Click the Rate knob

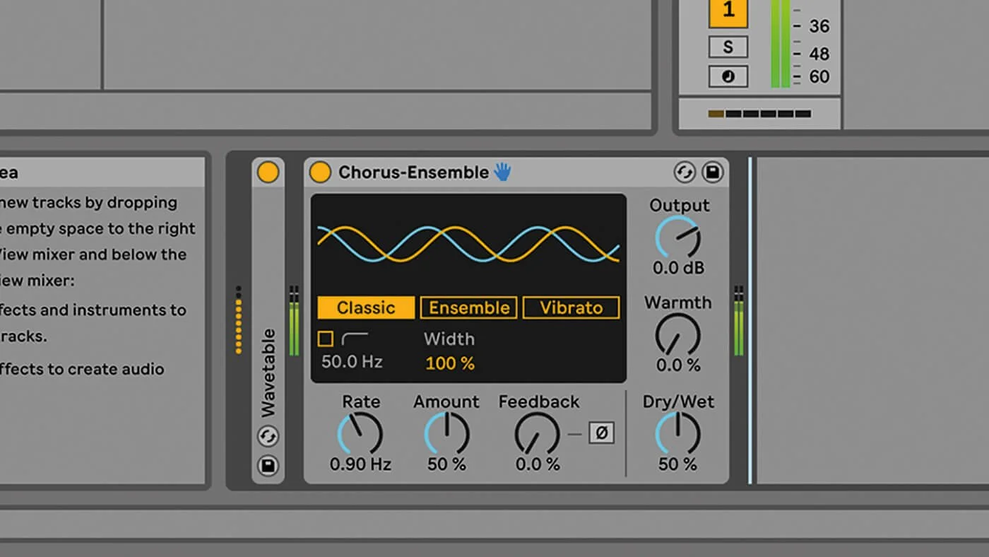[x=360, y=433]
